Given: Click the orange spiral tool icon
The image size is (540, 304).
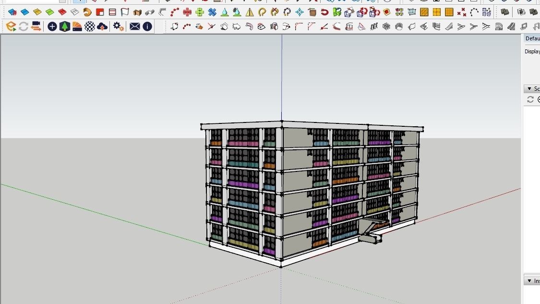Looking at the screenshot, I should (x=87, y=12).
